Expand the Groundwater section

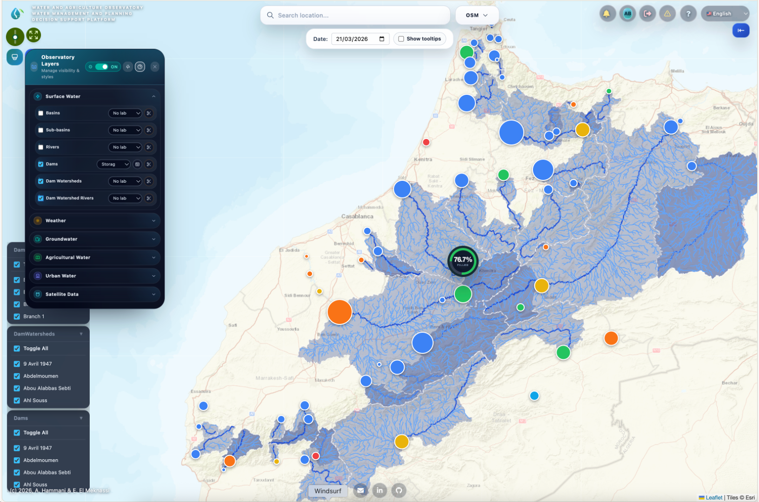pos(94,239)
